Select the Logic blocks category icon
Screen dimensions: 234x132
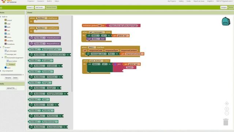[x=5, y=23]
